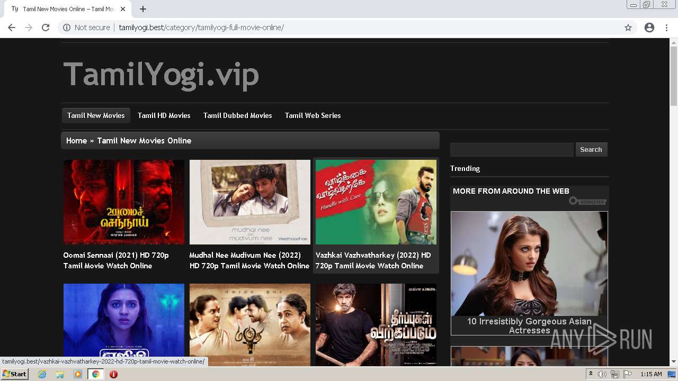This screenshot has width=678, height=381.
Task: Click the 1:15 AM taskbar clock
Action: [651, 374]
